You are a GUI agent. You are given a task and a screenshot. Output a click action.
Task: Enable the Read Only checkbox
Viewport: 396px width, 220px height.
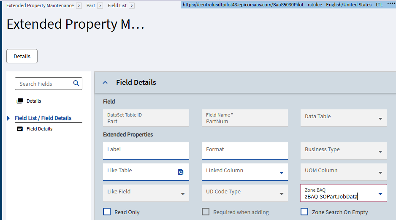tap(107, 212)
